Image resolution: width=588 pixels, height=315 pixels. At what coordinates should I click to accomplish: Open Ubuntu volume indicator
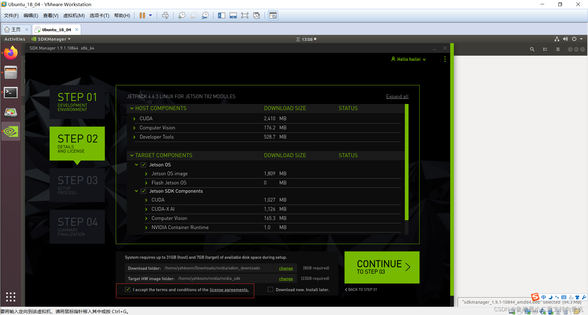(x=565, y=39)
